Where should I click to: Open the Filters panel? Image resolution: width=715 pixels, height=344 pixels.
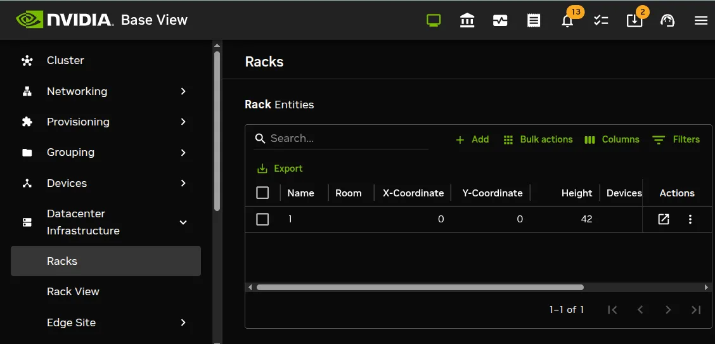point(676,139)
